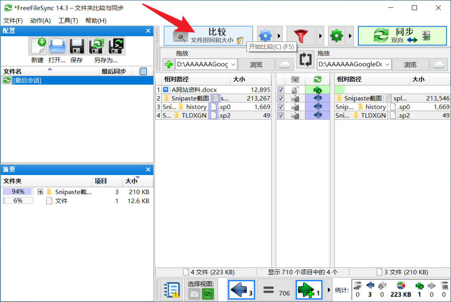Click the 94% progress bar in summary
451x302 pixels.
(x=18, y=192)
